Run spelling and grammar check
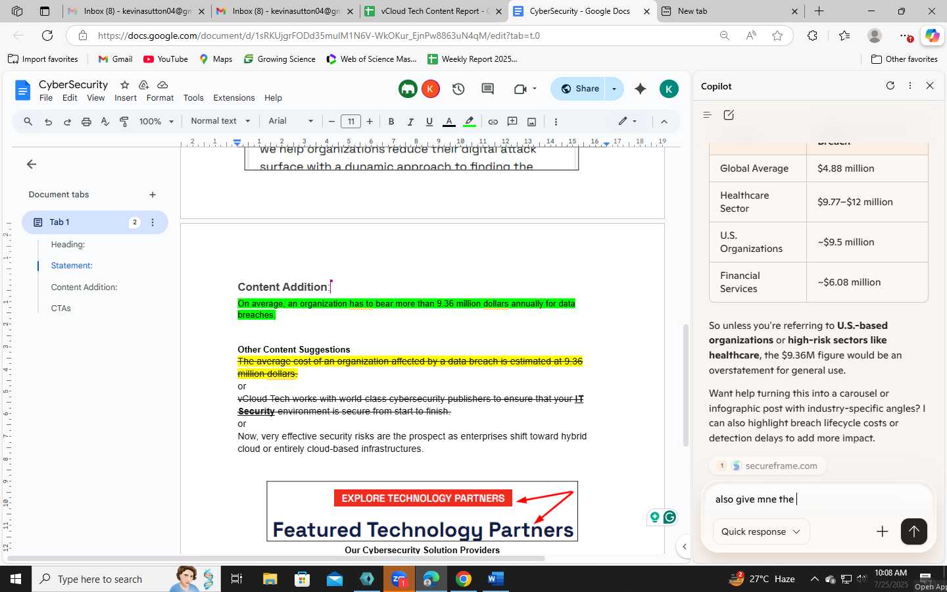Screen dimensions: 947x592 click(x=105, y=121)
